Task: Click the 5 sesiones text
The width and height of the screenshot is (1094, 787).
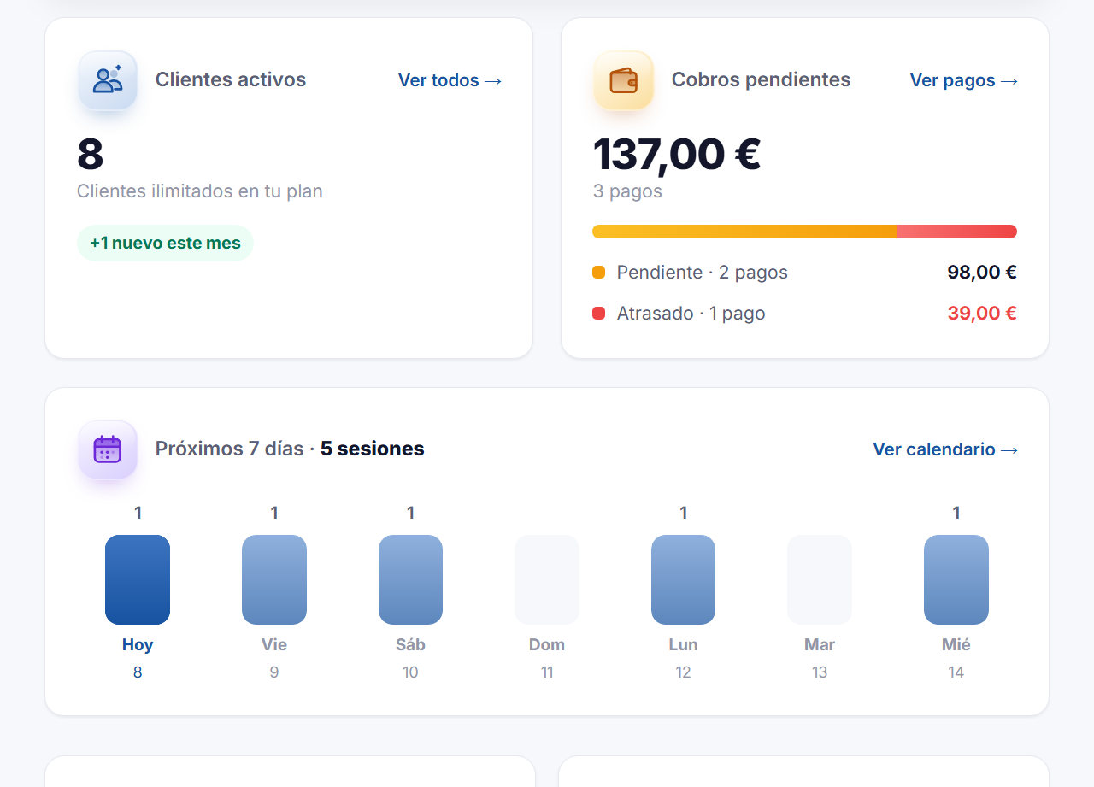Action: 373,449
